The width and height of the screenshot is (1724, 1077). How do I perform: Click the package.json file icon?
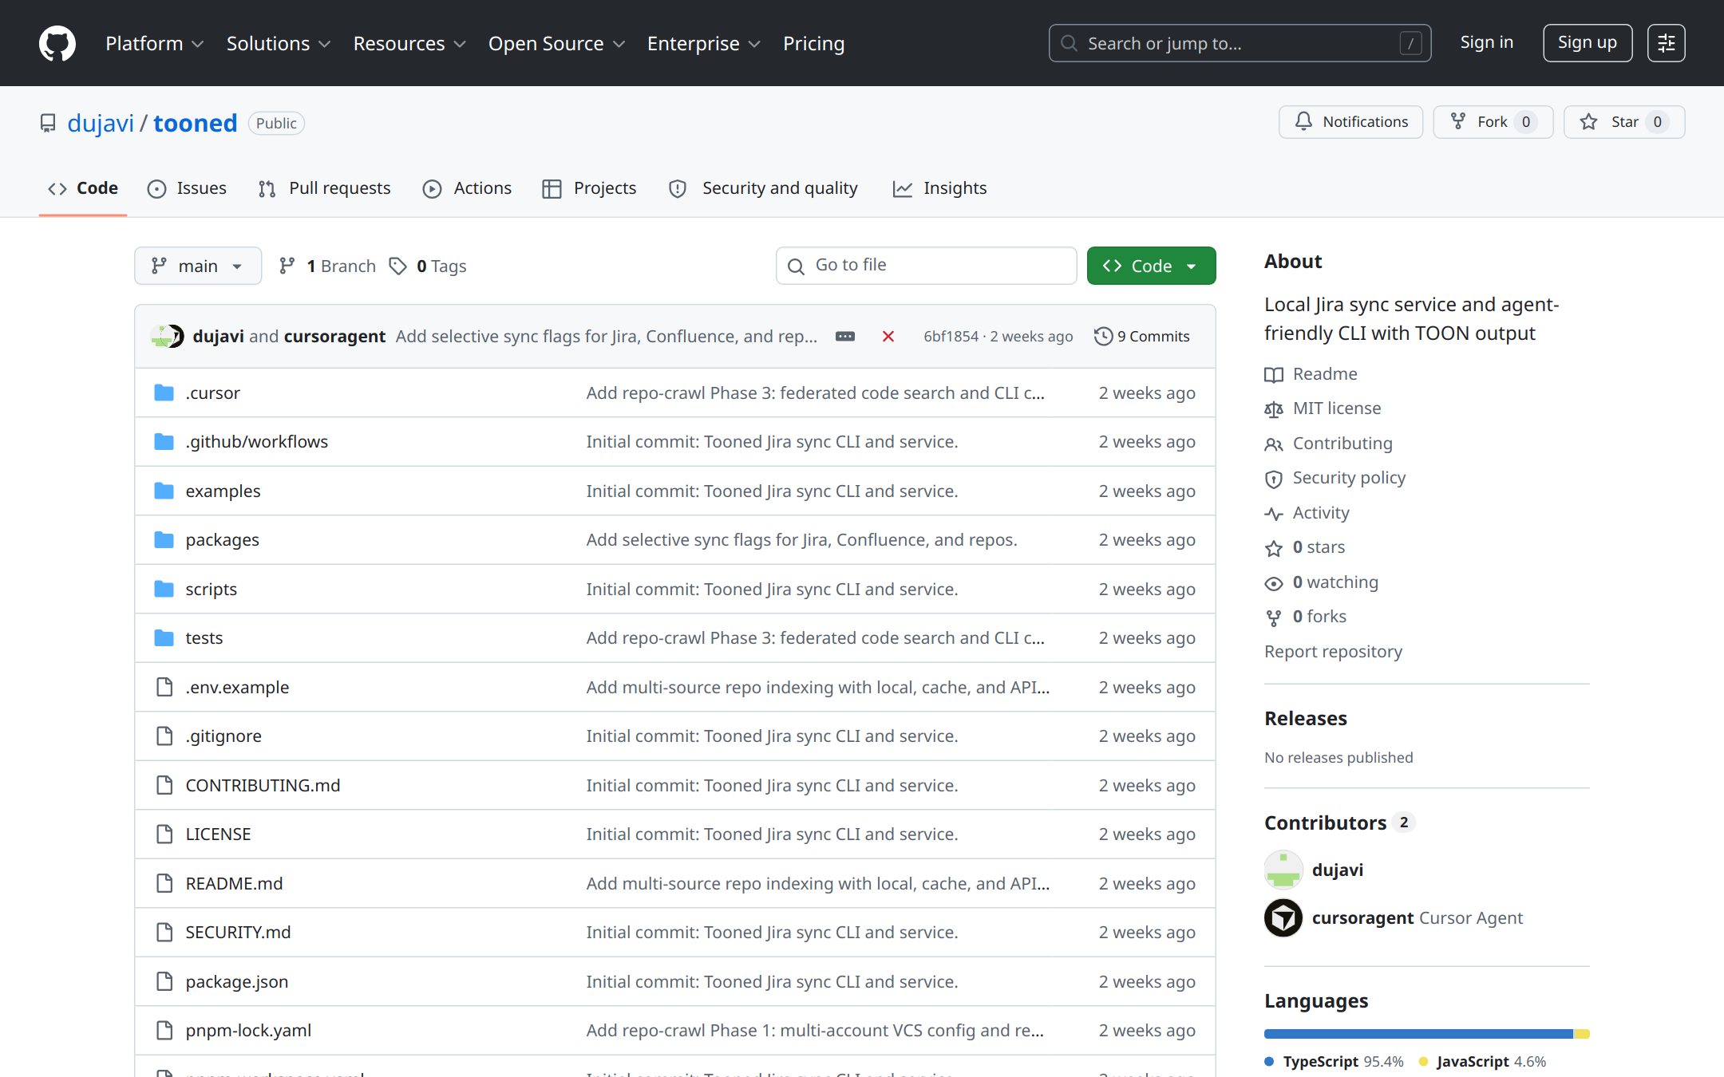(164, 981)
